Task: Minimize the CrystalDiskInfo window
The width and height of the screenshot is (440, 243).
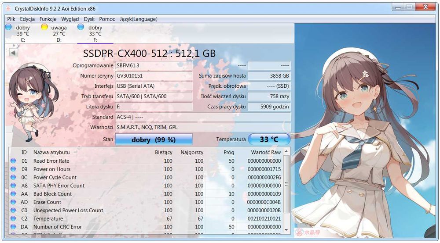Action: coord(398,7)
